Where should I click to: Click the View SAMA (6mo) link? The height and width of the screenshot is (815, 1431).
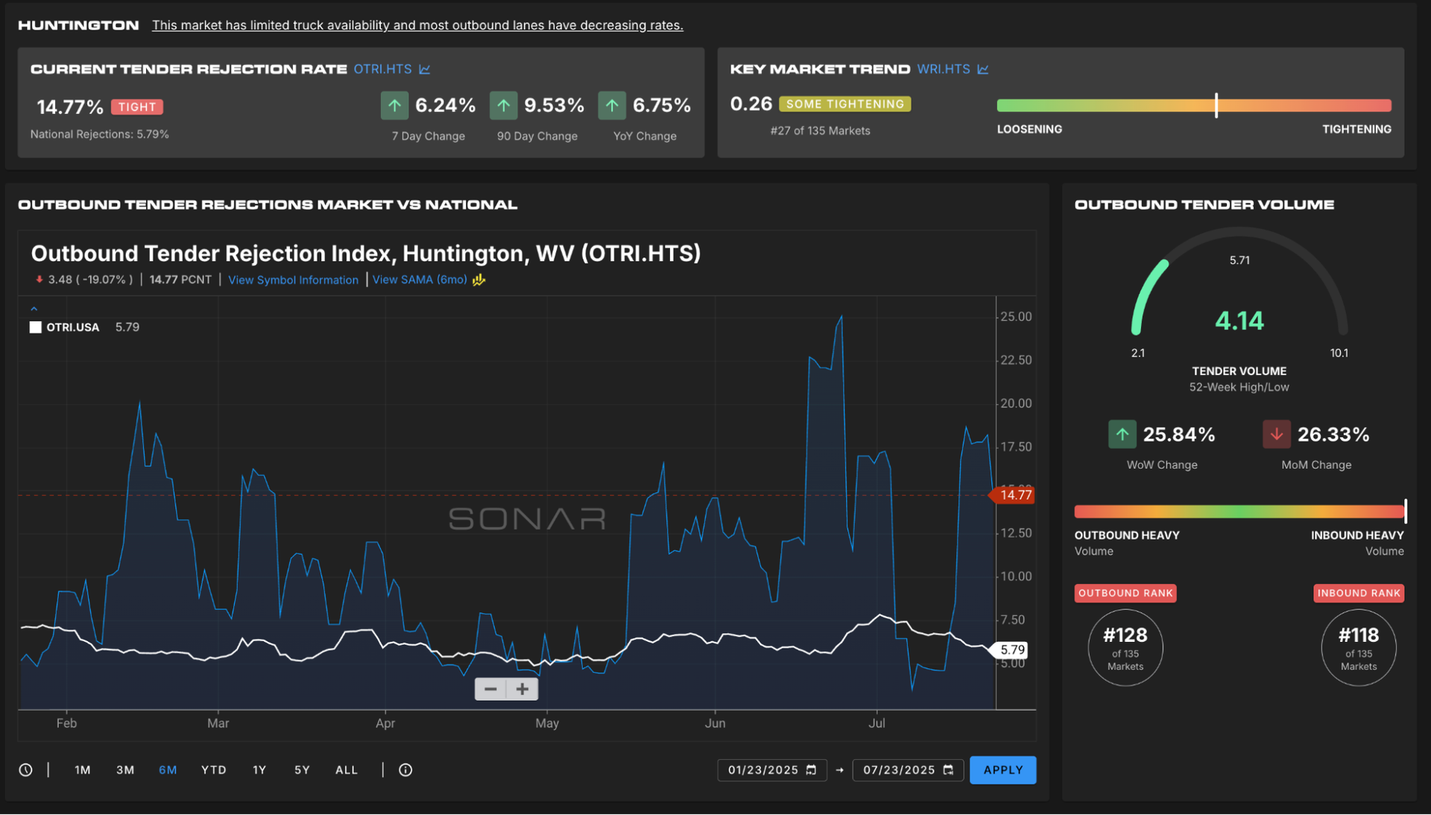click(x=420, y=280)
